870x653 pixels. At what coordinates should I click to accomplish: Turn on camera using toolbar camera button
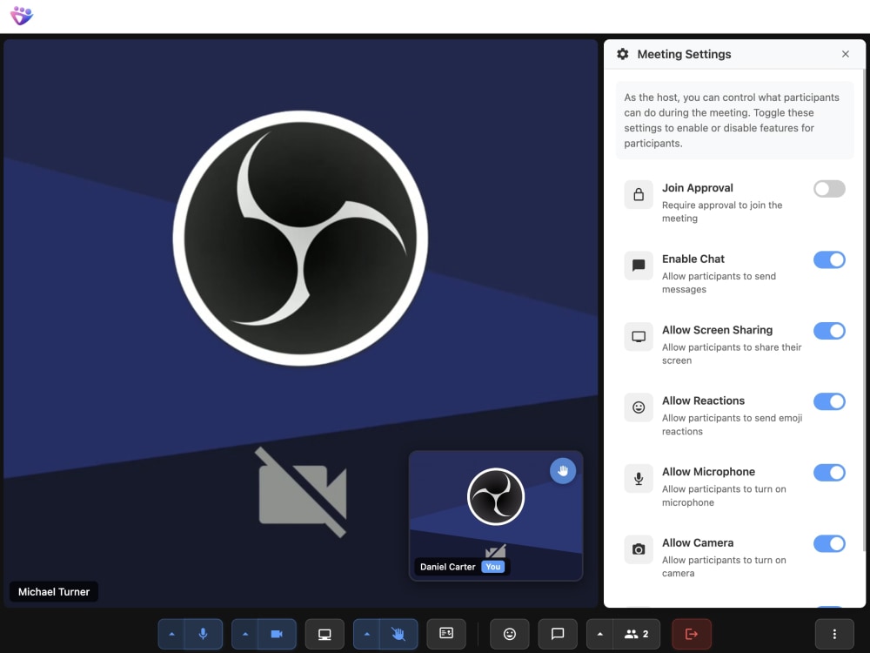[277, 634]
